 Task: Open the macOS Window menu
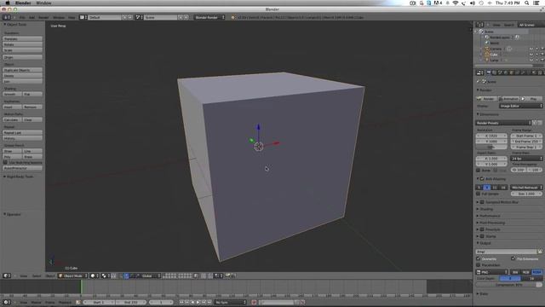coord(43,3)
